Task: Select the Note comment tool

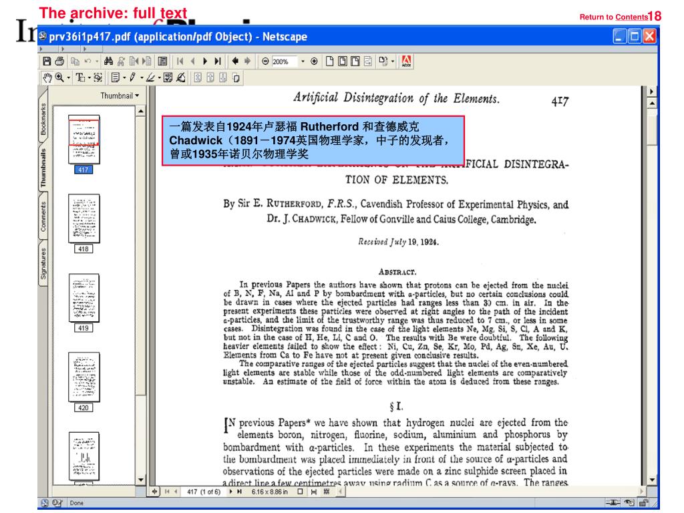Action: click(116, 78)
